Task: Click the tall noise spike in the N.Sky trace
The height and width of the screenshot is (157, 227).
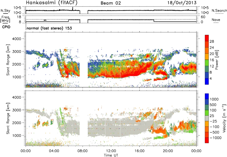Action: [73, 9]
